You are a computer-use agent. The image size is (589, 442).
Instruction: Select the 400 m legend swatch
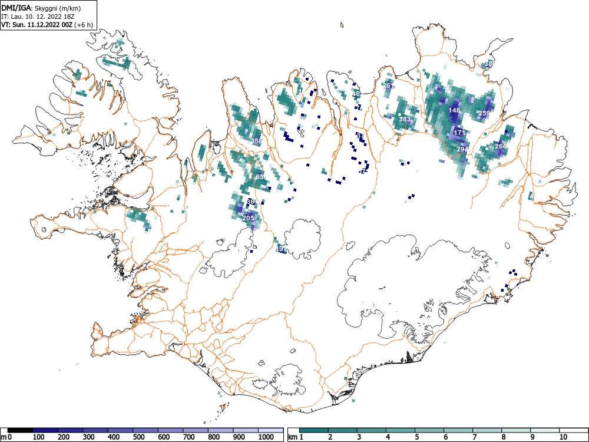click(121, 430)
